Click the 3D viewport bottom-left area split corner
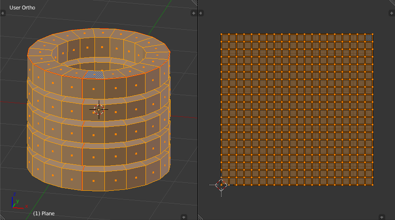 2,217
